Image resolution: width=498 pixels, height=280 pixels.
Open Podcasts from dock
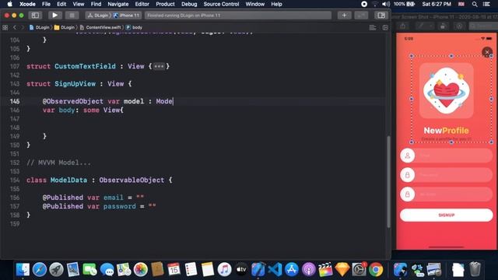point(308,270)
